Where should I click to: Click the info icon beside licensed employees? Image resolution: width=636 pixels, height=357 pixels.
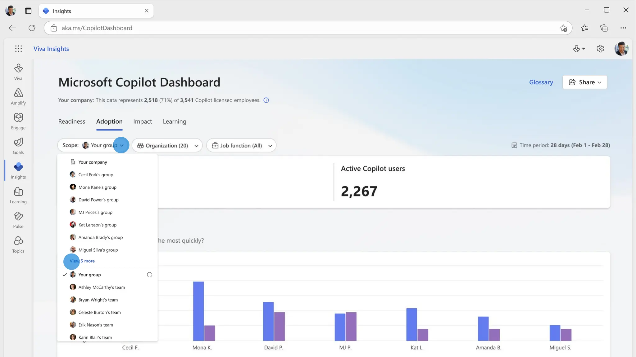[266, 100]
